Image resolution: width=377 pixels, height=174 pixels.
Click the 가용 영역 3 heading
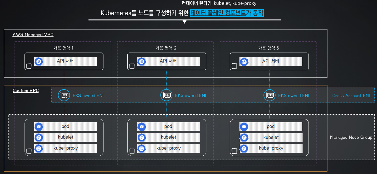(269, 48)
